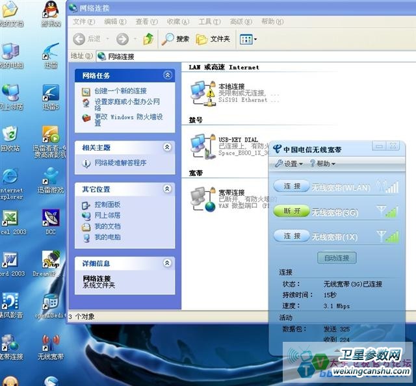Viewport: 416px width, 386px height.
Task: Open the Forward button history dropdown arrow
Action: tap(135, 39)
